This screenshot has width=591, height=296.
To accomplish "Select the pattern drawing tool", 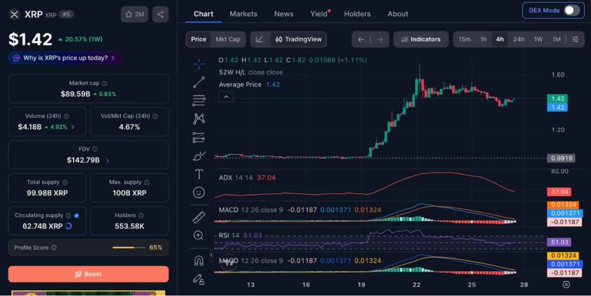I will pos(199,119).
